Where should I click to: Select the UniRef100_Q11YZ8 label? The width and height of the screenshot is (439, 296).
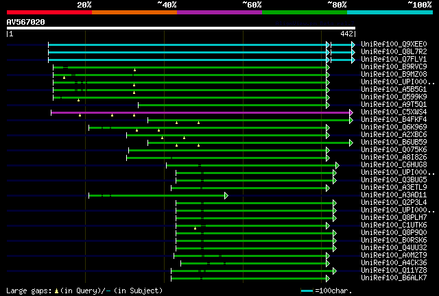394,271
